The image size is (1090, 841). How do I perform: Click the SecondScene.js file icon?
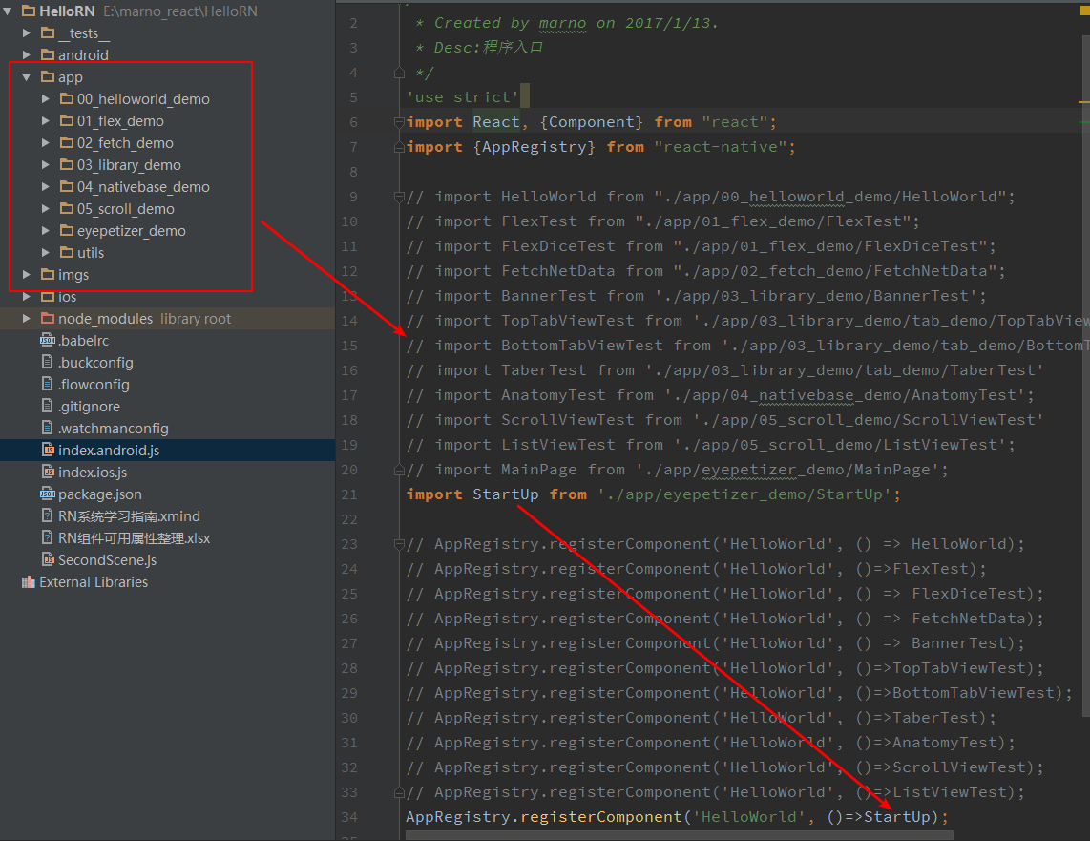(48, 559)
